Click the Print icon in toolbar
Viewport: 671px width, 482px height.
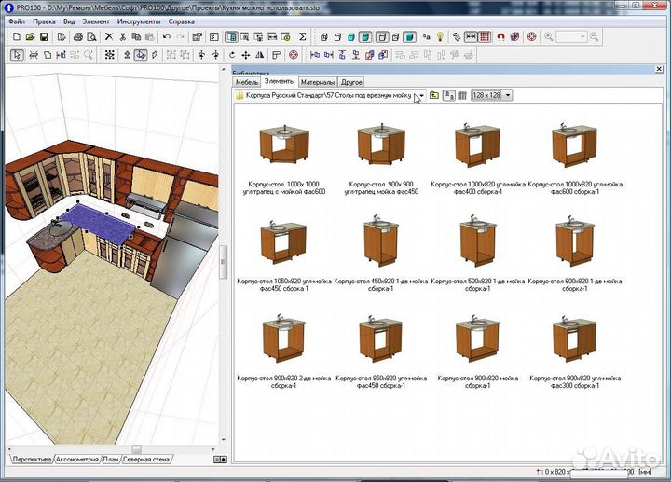tap(78, 37)
